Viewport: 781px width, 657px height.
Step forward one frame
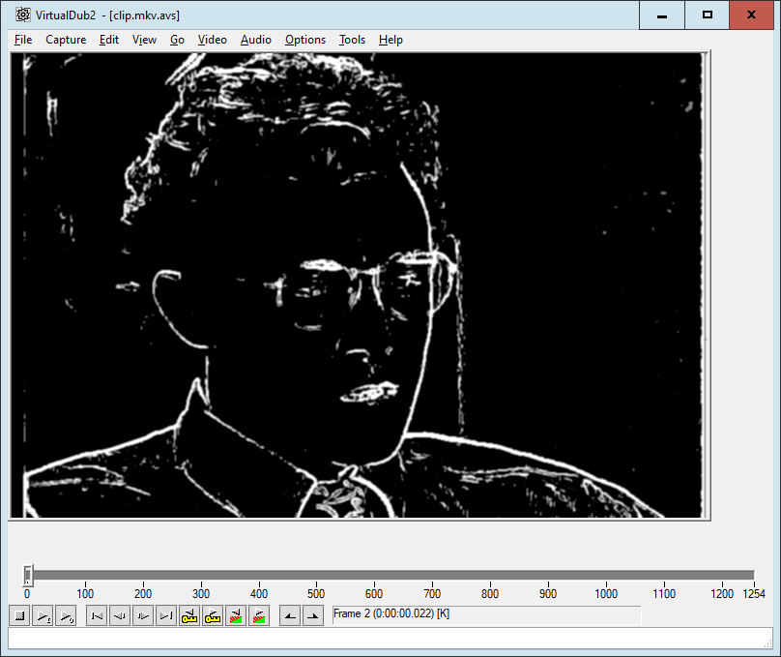[x=143, y=615]
